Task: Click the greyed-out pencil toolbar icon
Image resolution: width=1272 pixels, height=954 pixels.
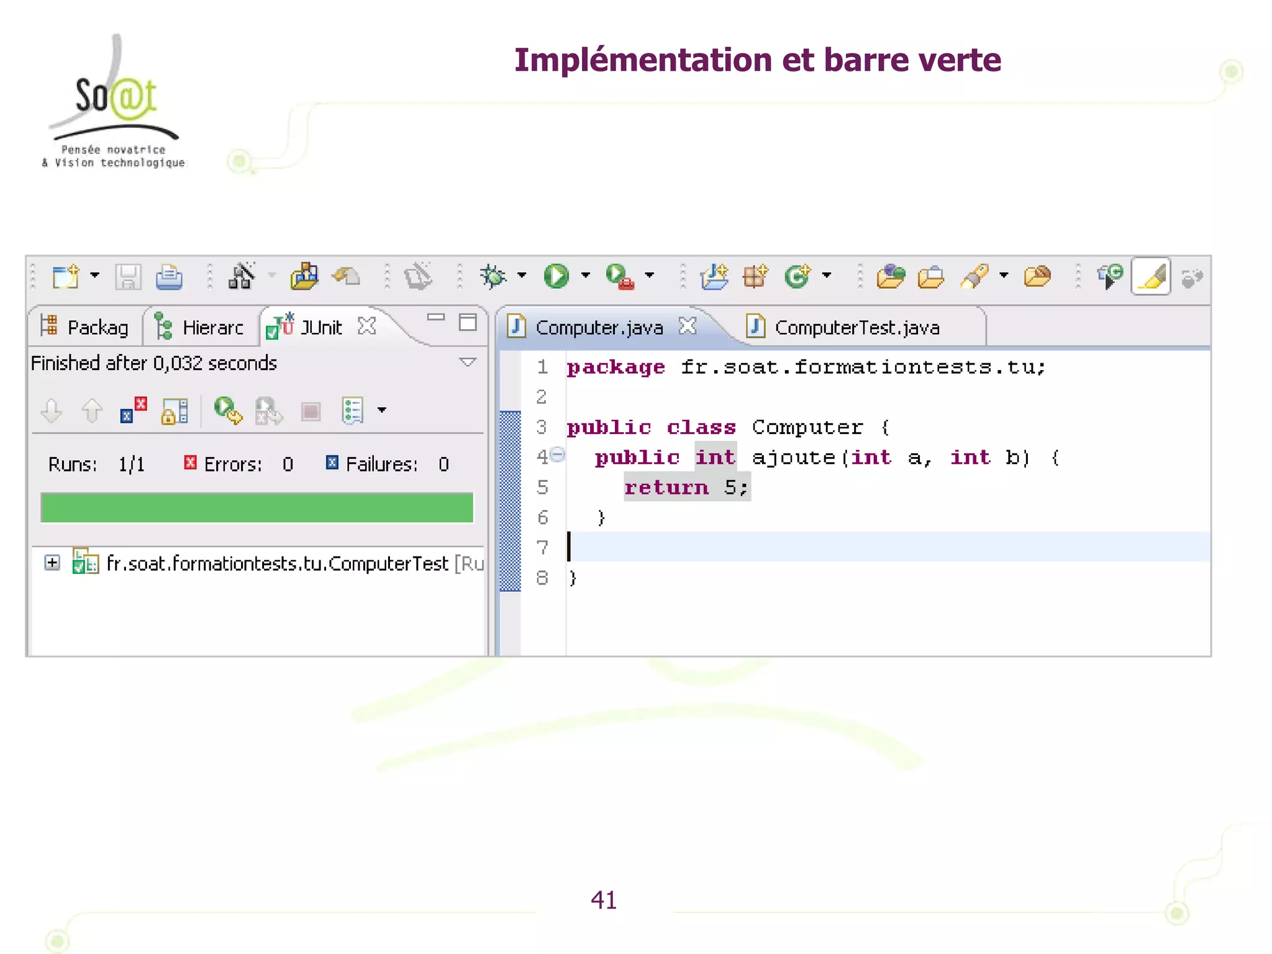Action: [419, 276]
